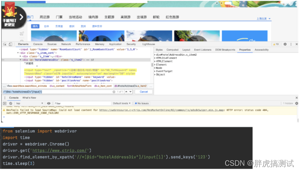
Task: Expand the Element property
Action: click(155, 65)
